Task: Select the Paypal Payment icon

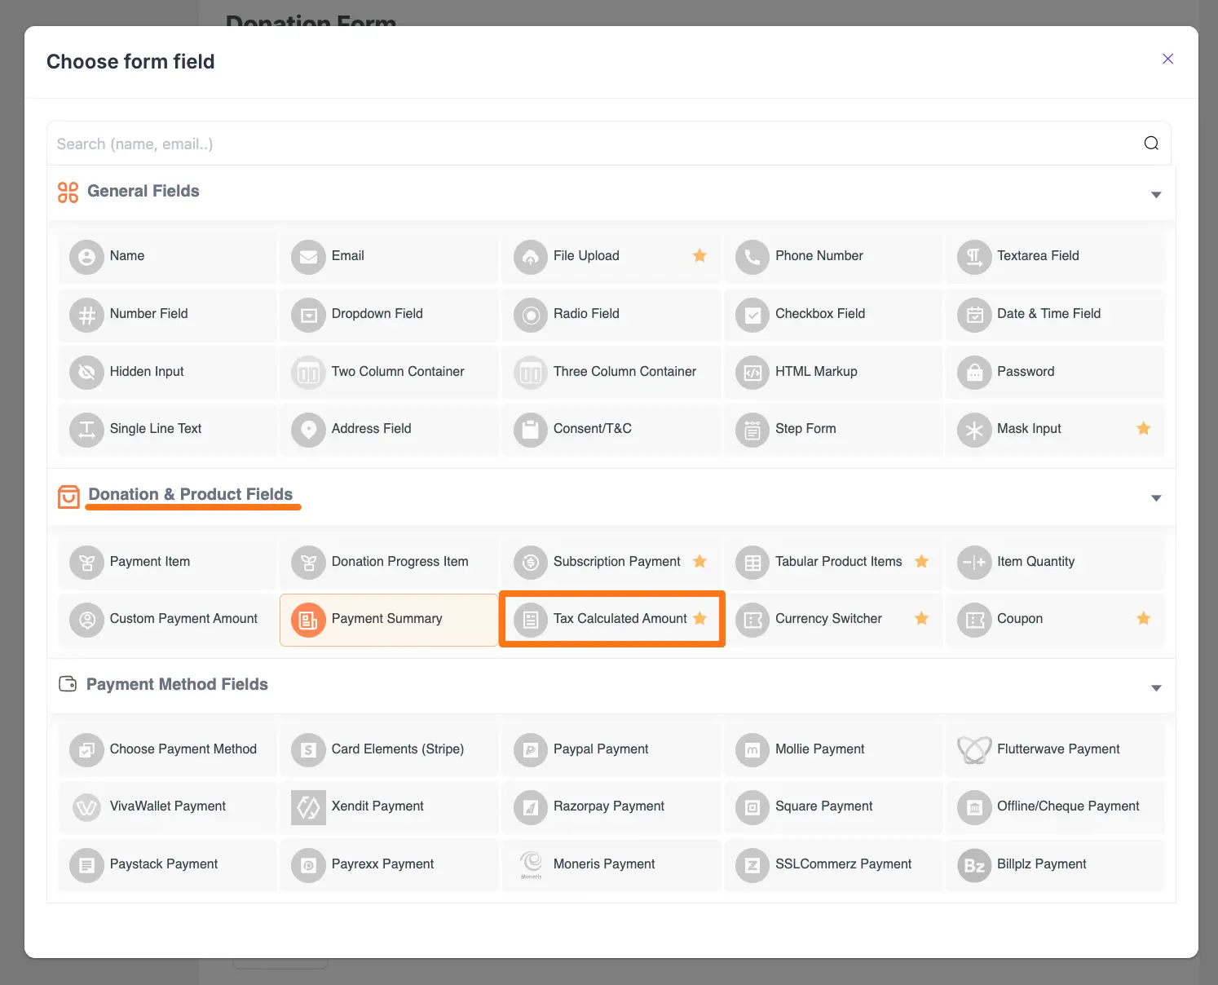Action: (531, 749)
